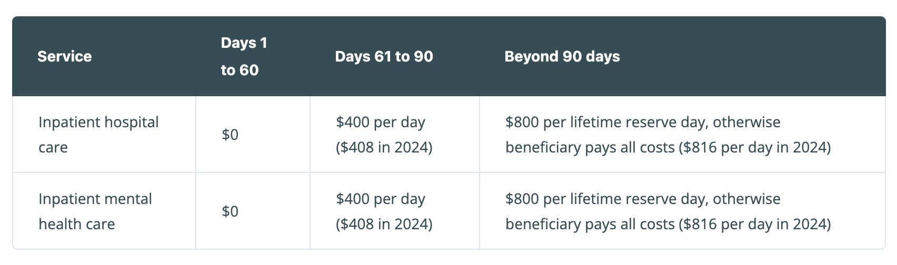
Task: Click $0 in the hospital care row
Action: point(230,135)
